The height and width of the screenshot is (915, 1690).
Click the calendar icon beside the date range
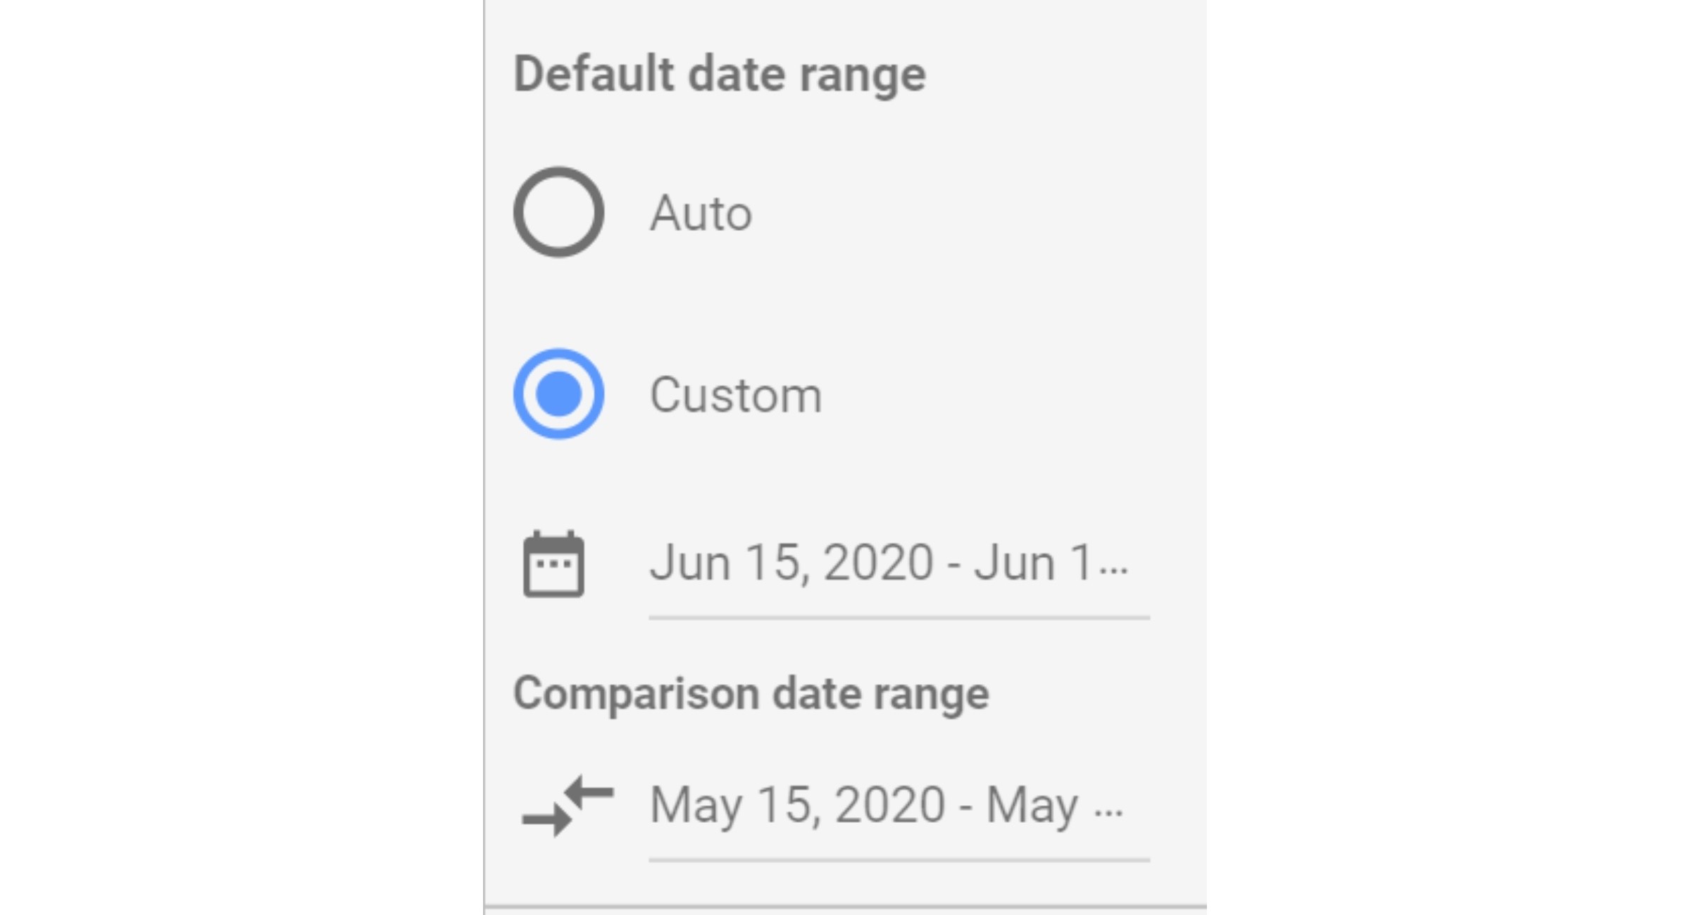[x=553, y=564]
